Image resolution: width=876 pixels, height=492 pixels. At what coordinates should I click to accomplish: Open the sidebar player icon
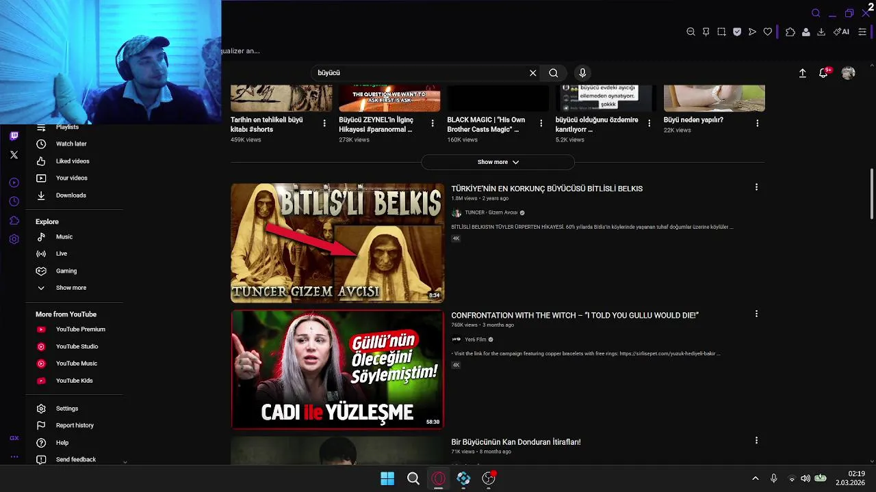[14, 182]
